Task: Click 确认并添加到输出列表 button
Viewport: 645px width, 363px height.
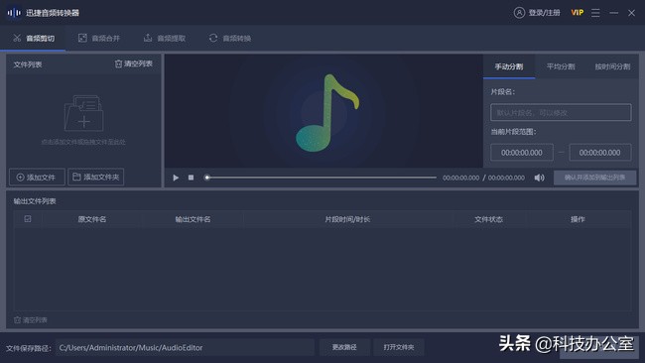Action: tap(594, 178)
